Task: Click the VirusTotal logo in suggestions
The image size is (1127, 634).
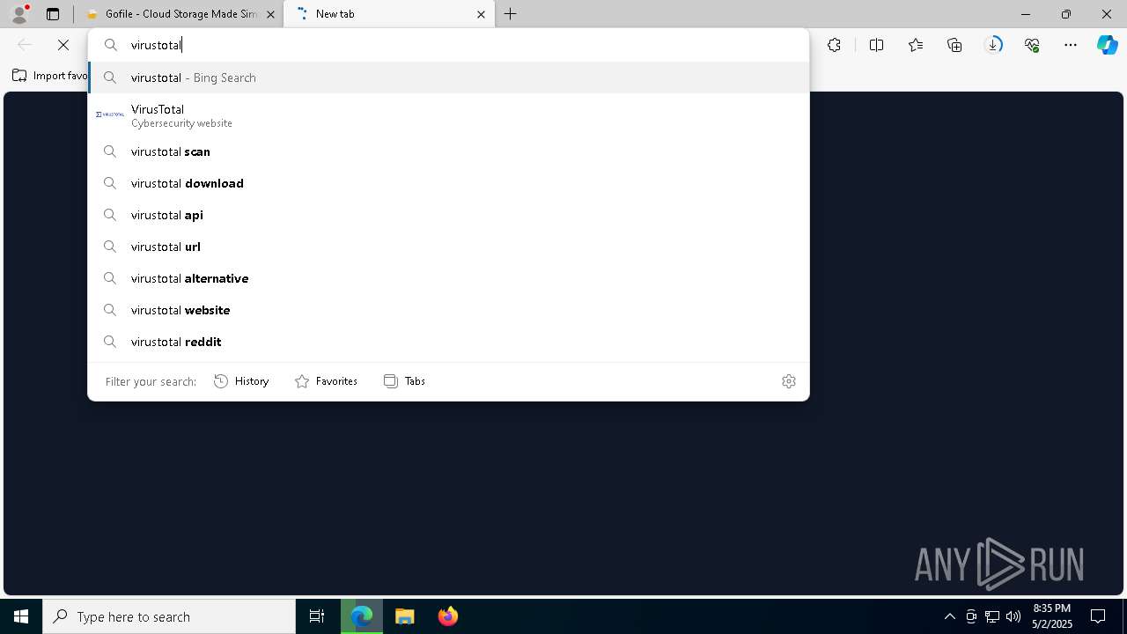Action: pos(110,114)
